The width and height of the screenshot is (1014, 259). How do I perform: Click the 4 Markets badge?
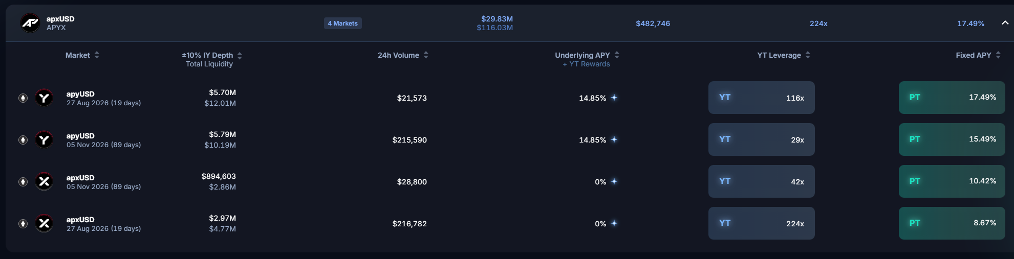coord(343,23)
